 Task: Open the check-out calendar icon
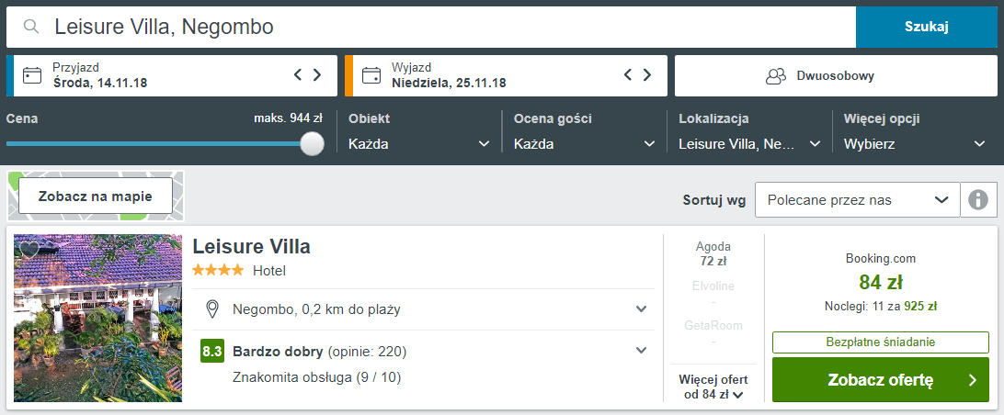[371, 75]
